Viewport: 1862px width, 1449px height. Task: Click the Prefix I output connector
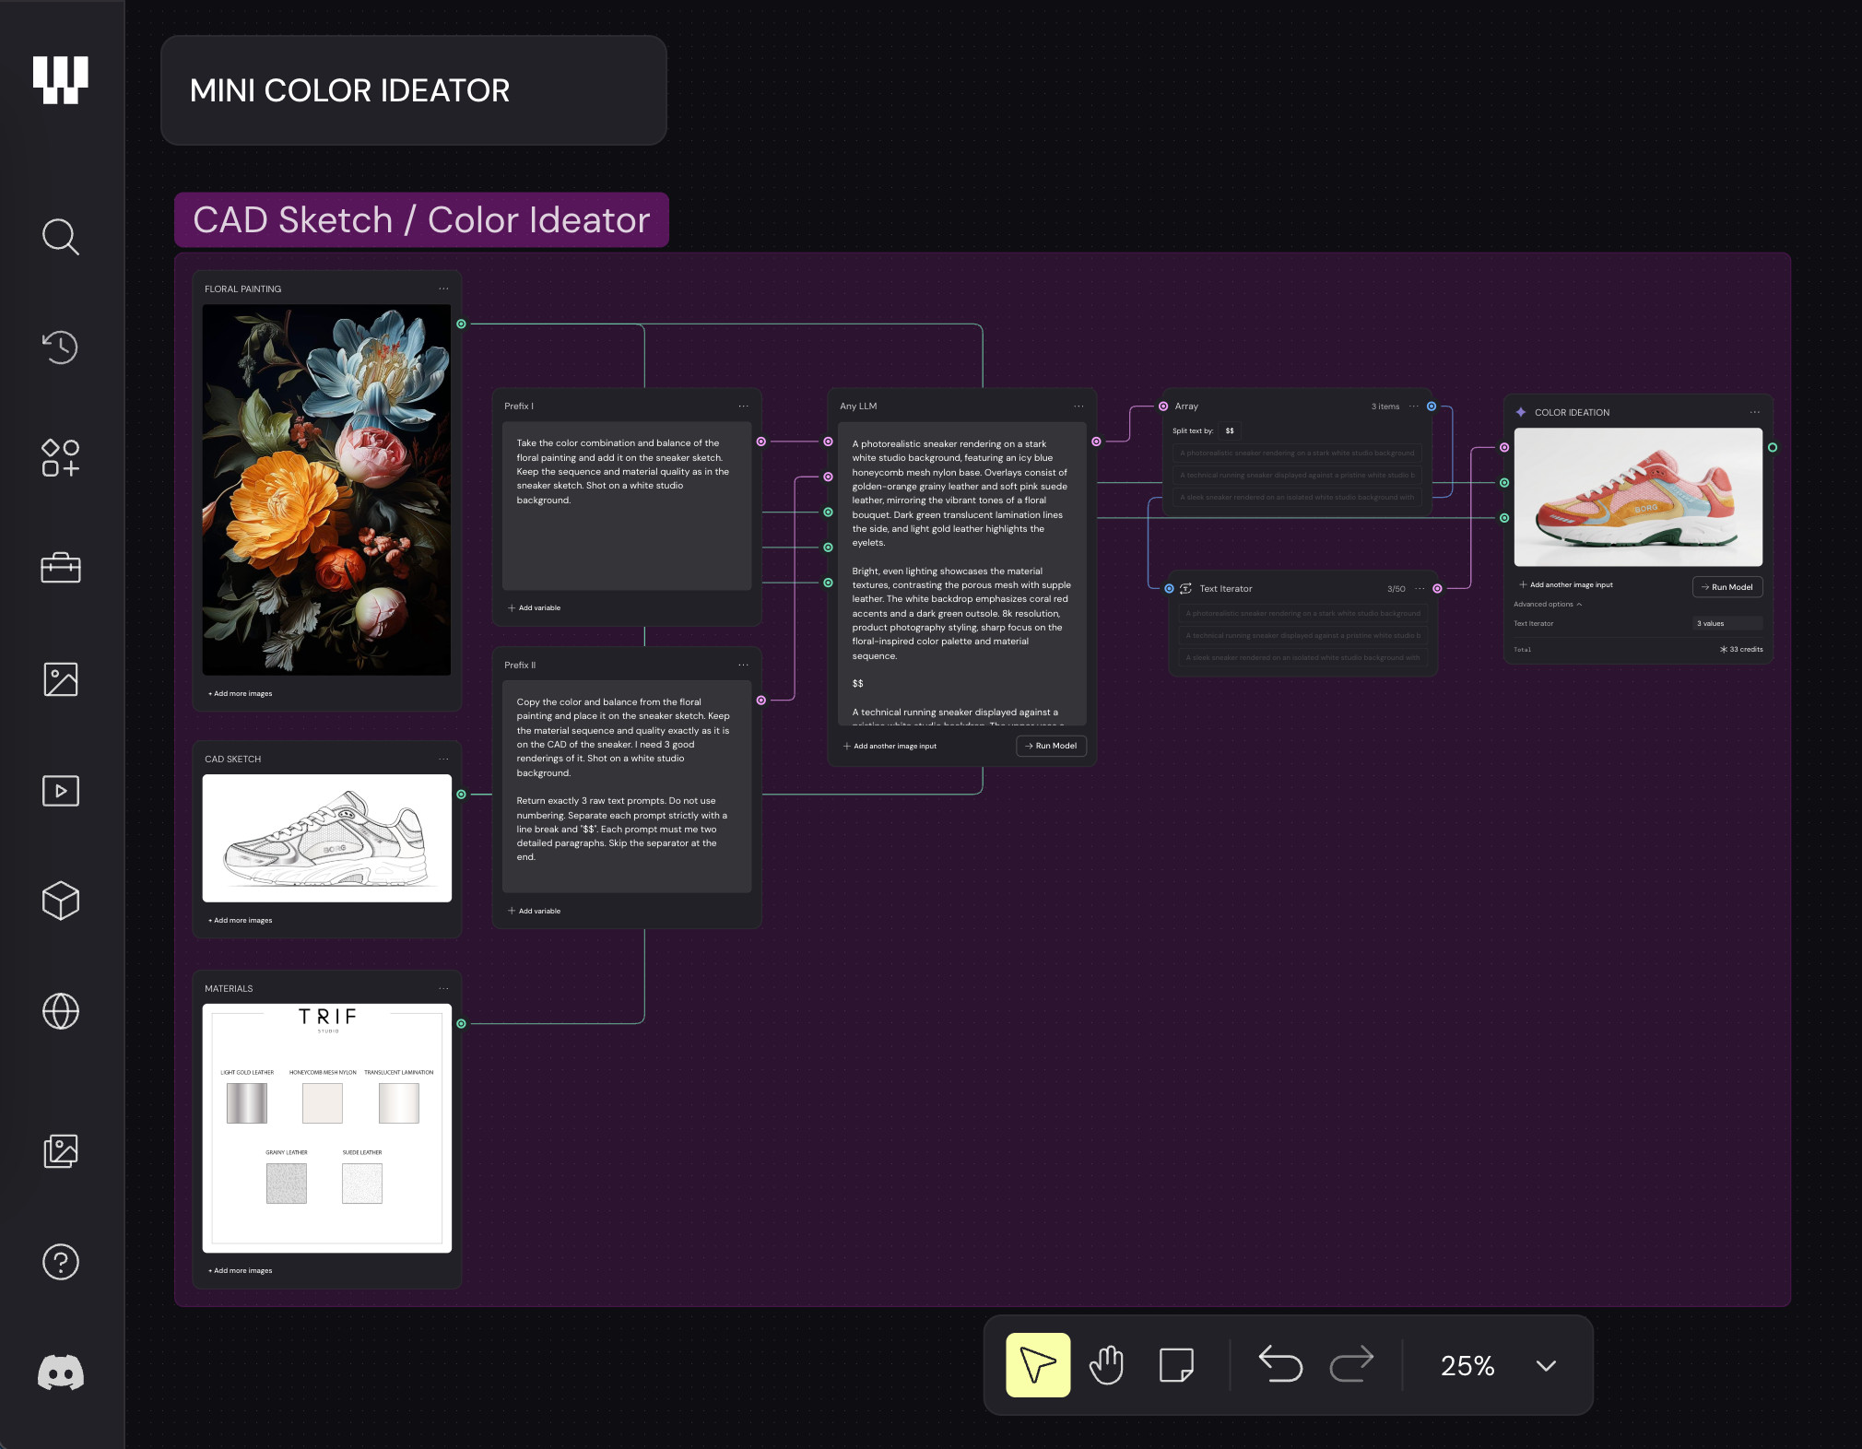pos(760,442)
